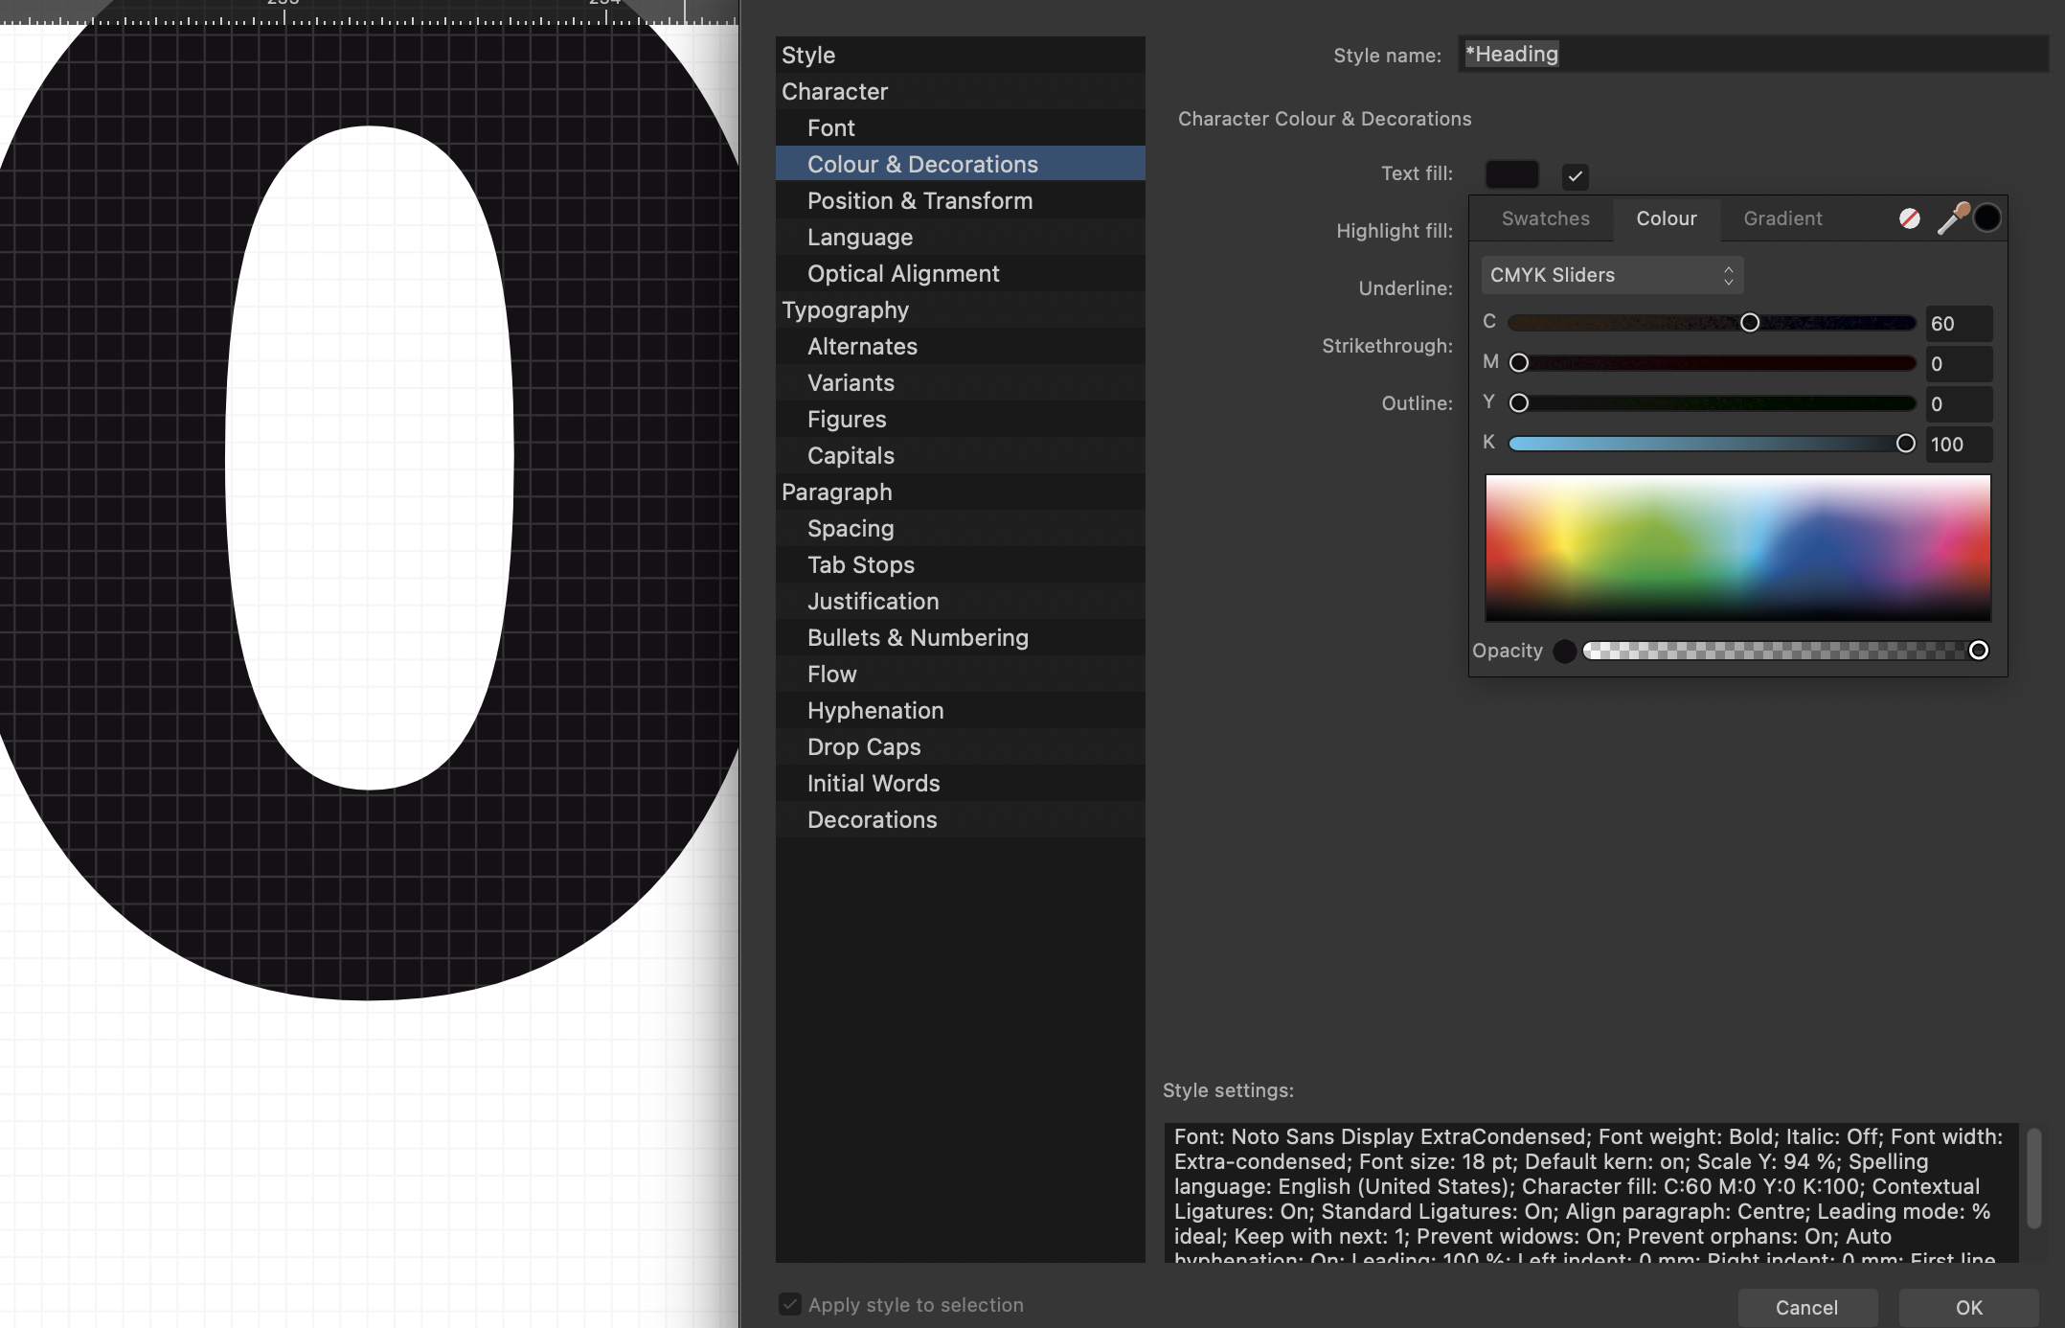2065x1328 pixels.
Task: Open the Position & Transform section
Action: pos(919,201)
